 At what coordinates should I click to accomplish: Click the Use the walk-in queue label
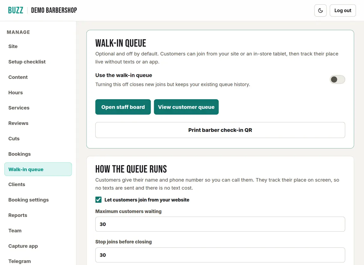pos(124,75)
